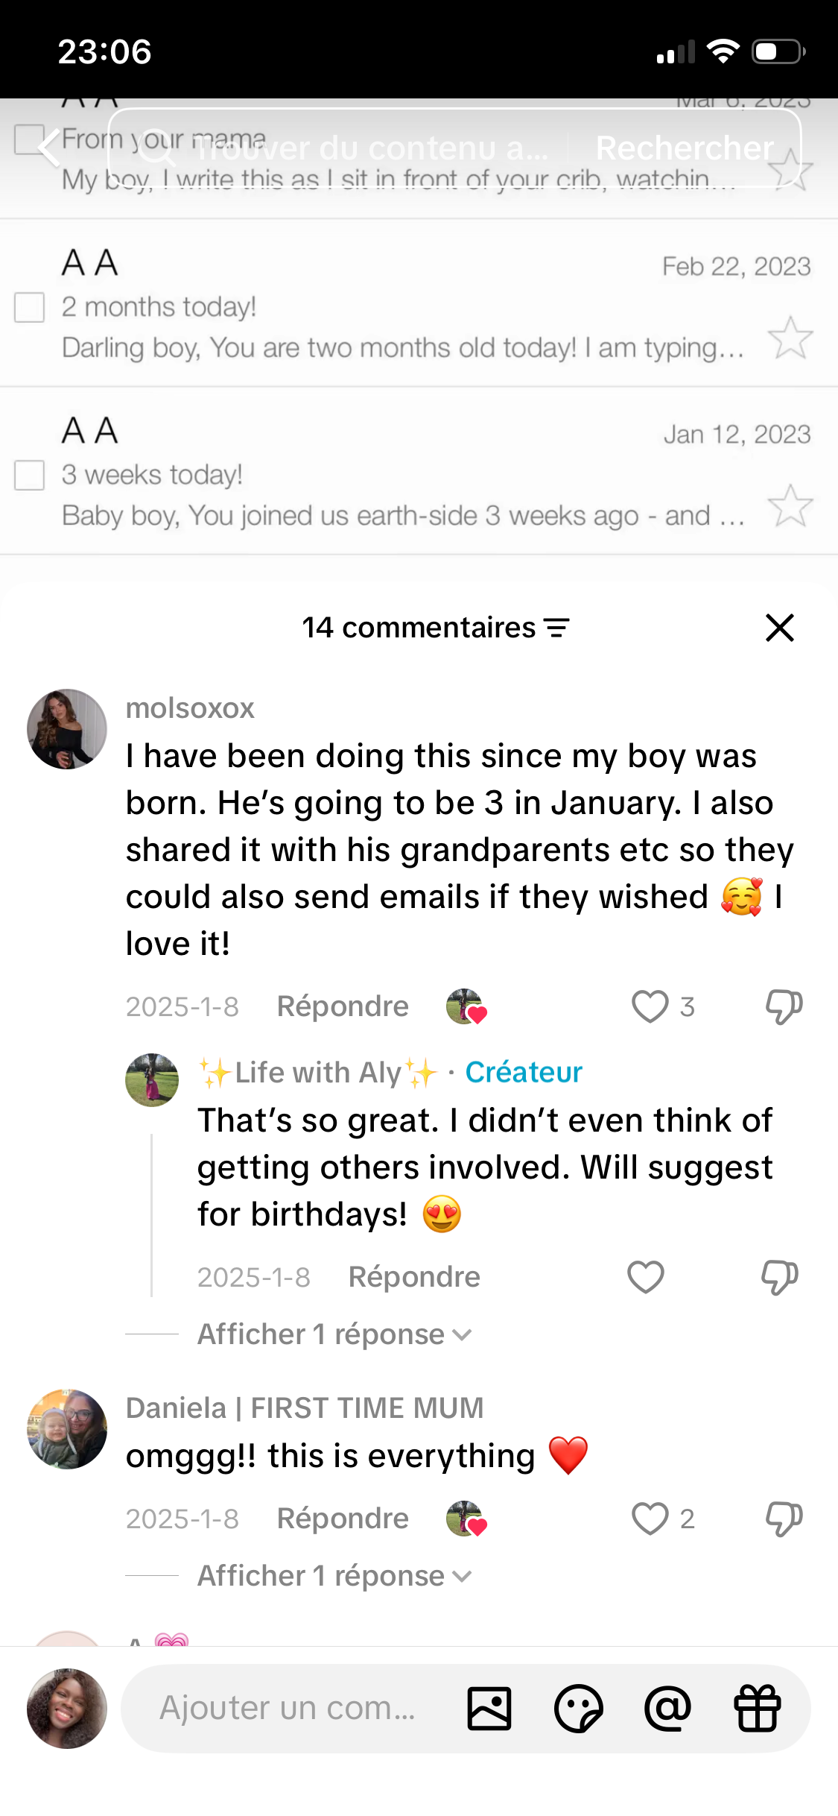838x1816 pixels.
Task: Expand 'Afficher 1 réponse' under Life with Aly's reply
Action: click(x=334, y=1334)
